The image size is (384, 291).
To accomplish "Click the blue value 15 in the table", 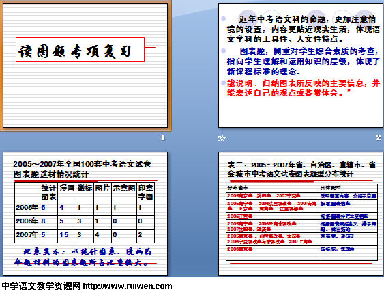I will coord(64,235).
